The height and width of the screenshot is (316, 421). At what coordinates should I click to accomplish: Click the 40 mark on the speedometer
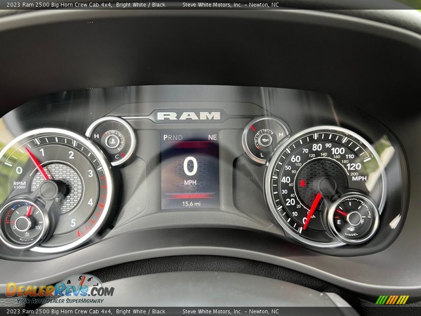[285, 180]
